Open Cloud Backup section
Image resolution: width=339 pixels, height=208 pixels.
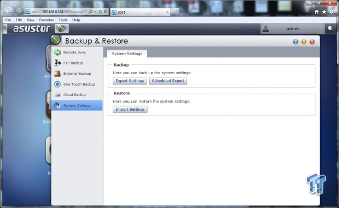coord(77,95)
